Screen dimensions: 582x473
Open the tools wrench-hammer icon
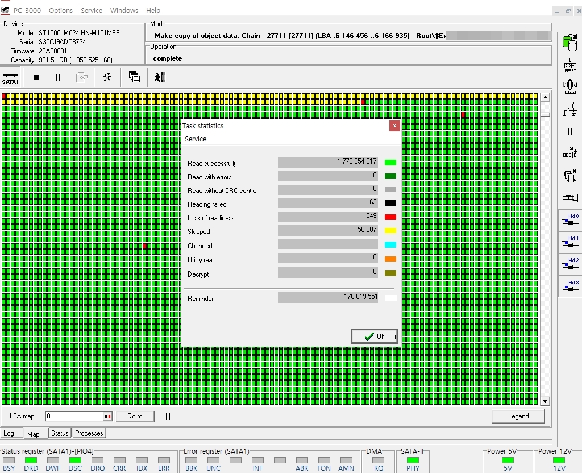click(x=107, y=77)
